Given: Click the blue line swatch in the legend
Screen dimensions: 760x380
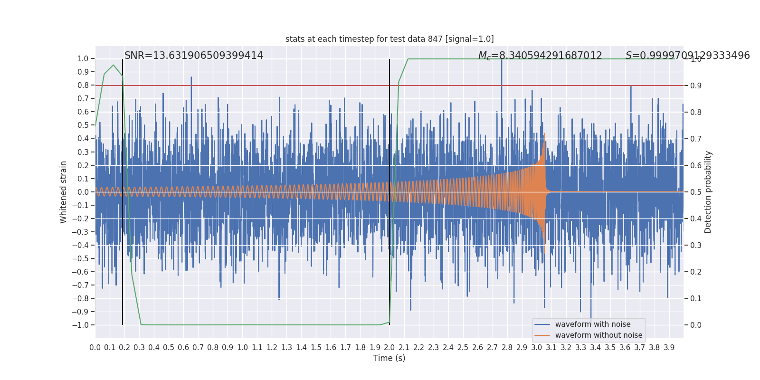Looking at the screenshot, I should click(542, 324).
